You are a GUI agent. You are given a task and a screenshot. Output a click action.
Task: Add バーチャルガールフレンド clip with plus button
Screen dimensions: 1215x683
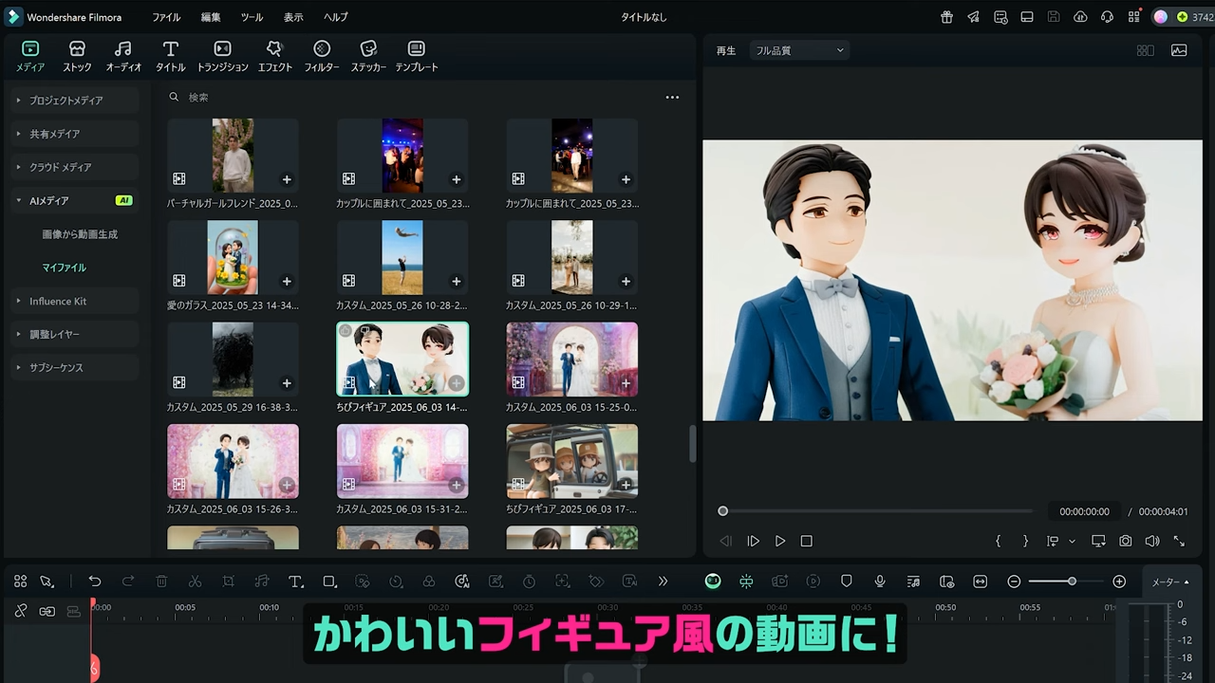(287, 179)
